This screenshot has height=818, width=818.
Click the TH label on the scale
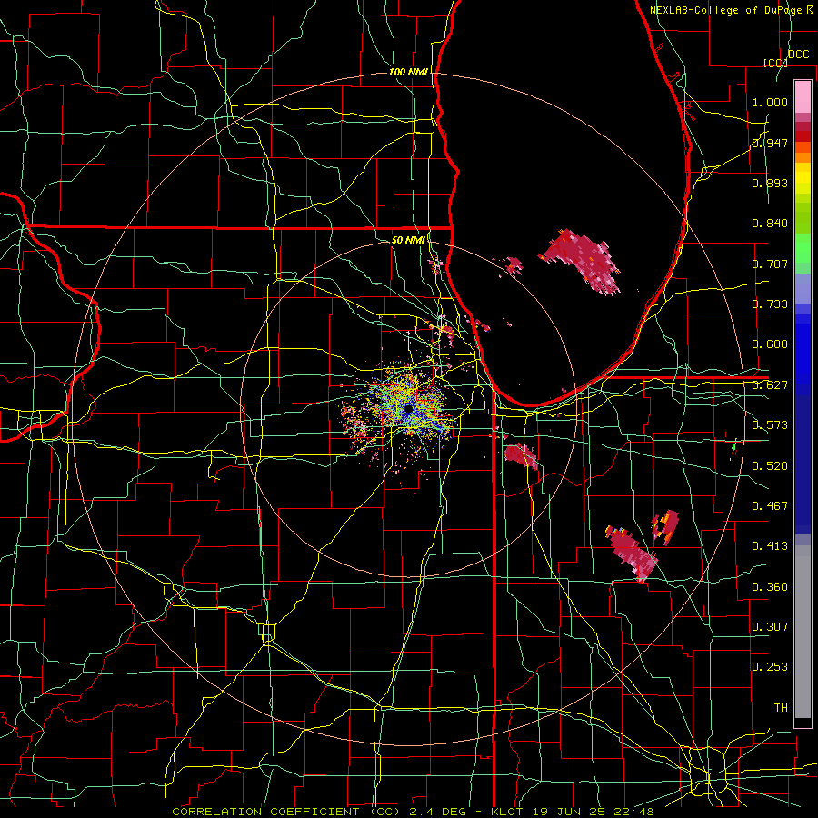781,708
